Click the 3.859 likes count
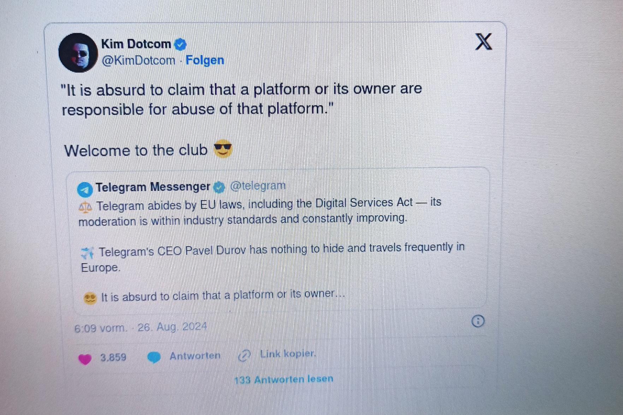 point(113,357)
